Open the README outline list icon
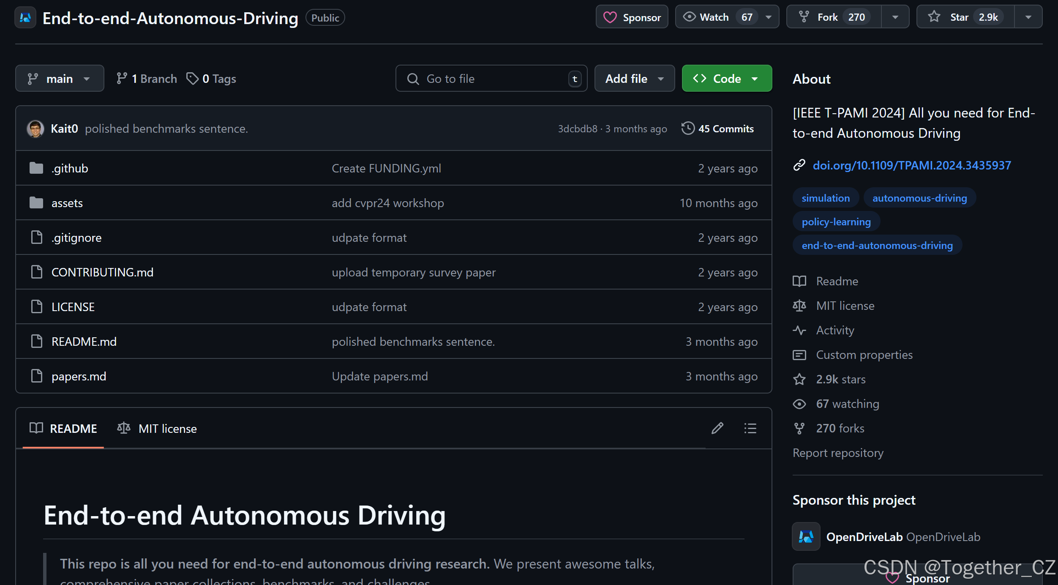The height and width of the screenshot is (585, 1058). (x=750, y=428)
